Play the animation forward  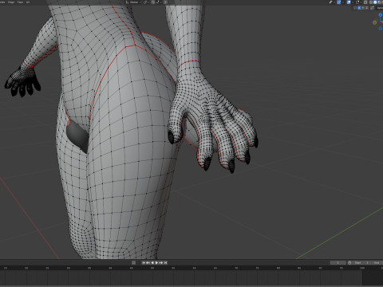[x=156, y=262]
